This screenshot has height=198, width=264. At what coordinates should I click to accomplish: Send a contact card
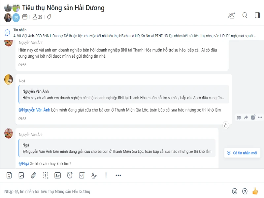coord(57,176)
